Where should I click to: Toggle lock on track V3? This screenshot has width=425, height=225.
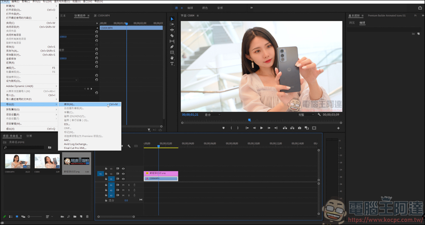[106, 169]
